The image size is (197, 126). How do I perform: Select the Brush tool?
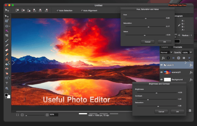7,41
